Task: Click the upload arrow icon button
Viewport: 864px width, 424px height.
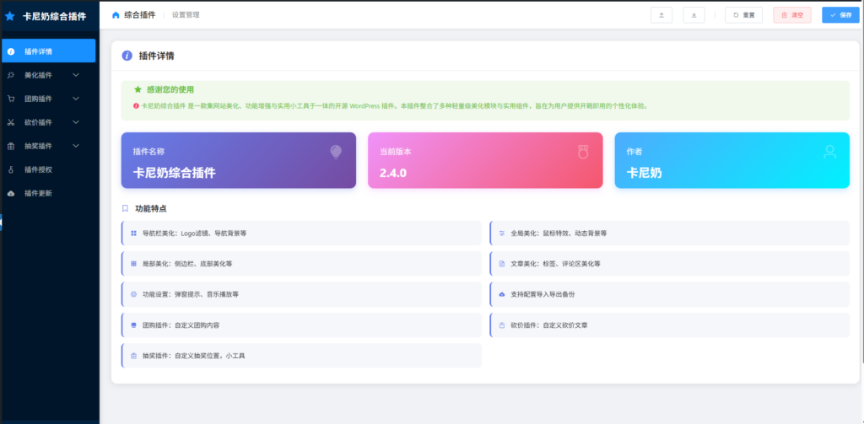Action: coord(661,15)
